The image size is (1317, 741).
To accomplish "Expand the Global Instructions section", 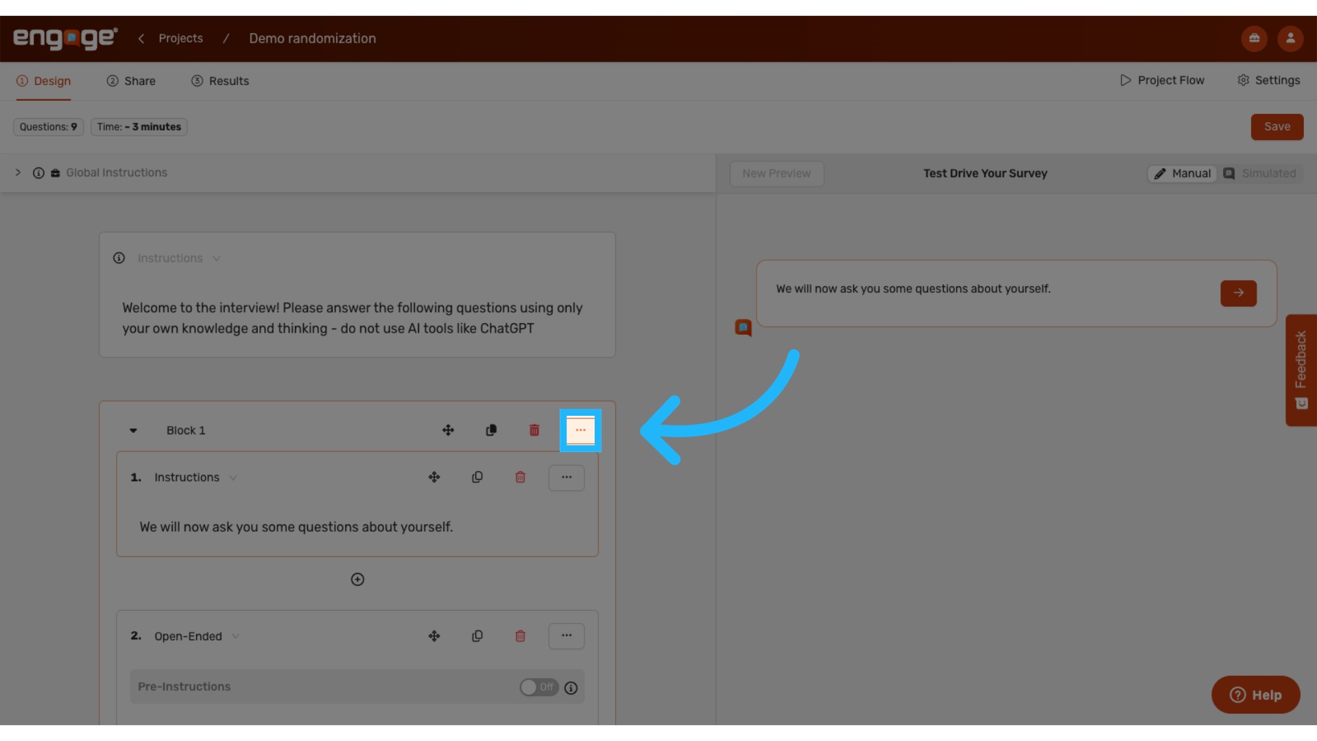I will click(19, 173).
